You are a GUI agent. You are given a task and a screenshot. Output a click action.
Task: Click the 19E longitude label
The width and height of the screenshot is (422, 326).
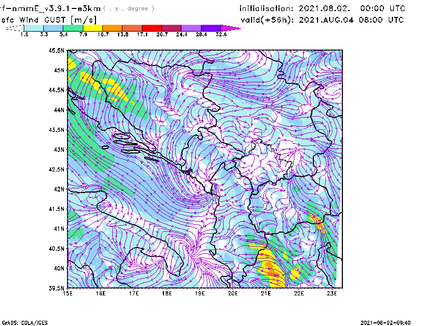200,293
